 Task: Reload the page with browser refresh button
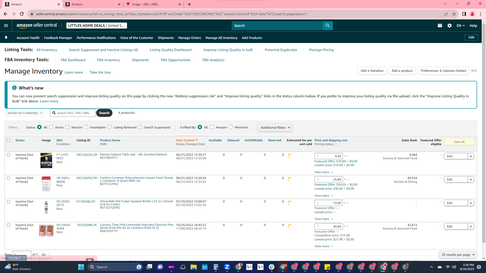click(x=22, y=14)
